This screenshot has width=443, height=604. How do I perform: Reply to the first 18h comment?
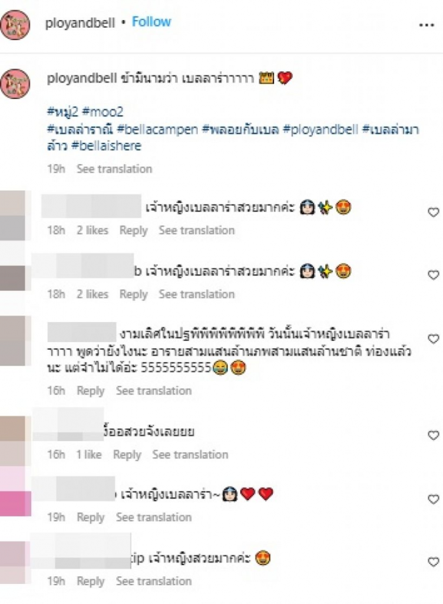click(134, 231)
